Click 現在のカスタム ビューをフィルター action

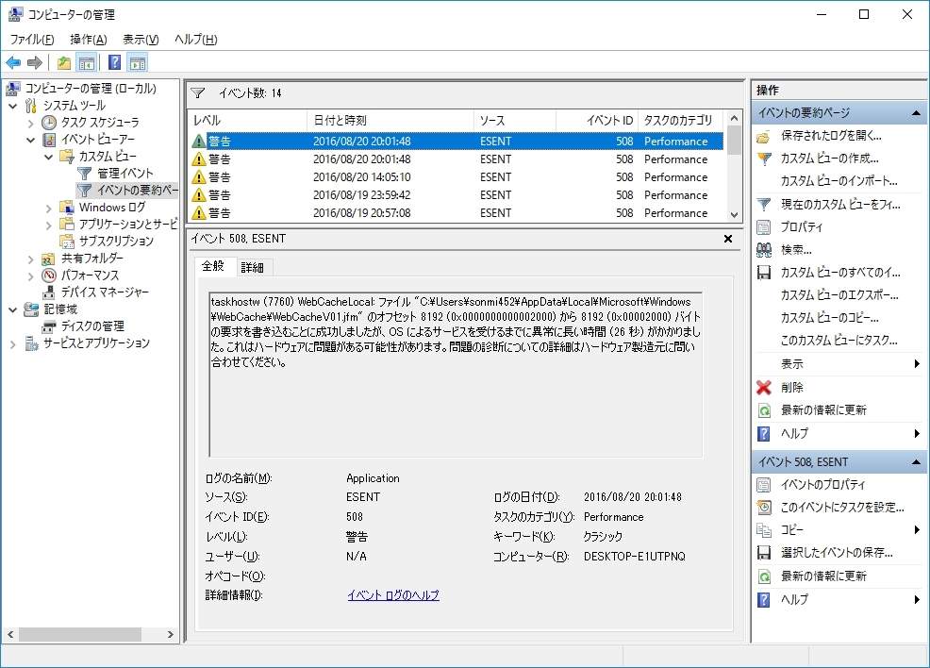point(840,205)
